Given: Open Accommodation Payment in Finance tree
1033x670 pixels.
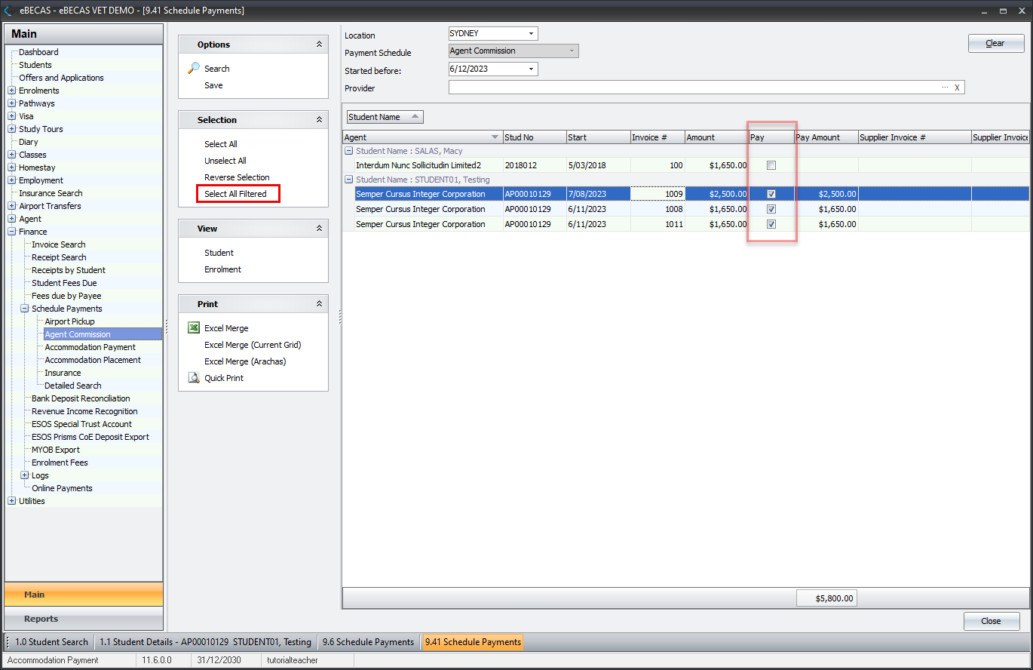Looking at the screenshot, I should coord(90,347).
